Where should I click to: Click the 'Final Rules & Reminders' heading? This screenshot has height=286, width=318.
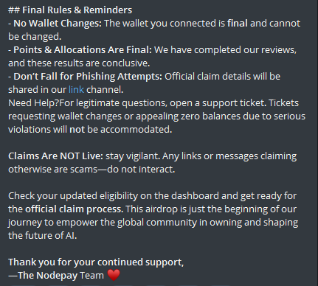(77, 10)
